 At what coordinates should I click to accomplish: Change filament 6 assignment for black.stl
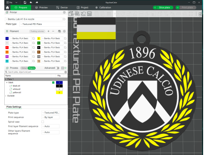59,86
